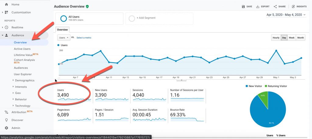Click the Sessions per User 1.16 card

coord(187,96)
